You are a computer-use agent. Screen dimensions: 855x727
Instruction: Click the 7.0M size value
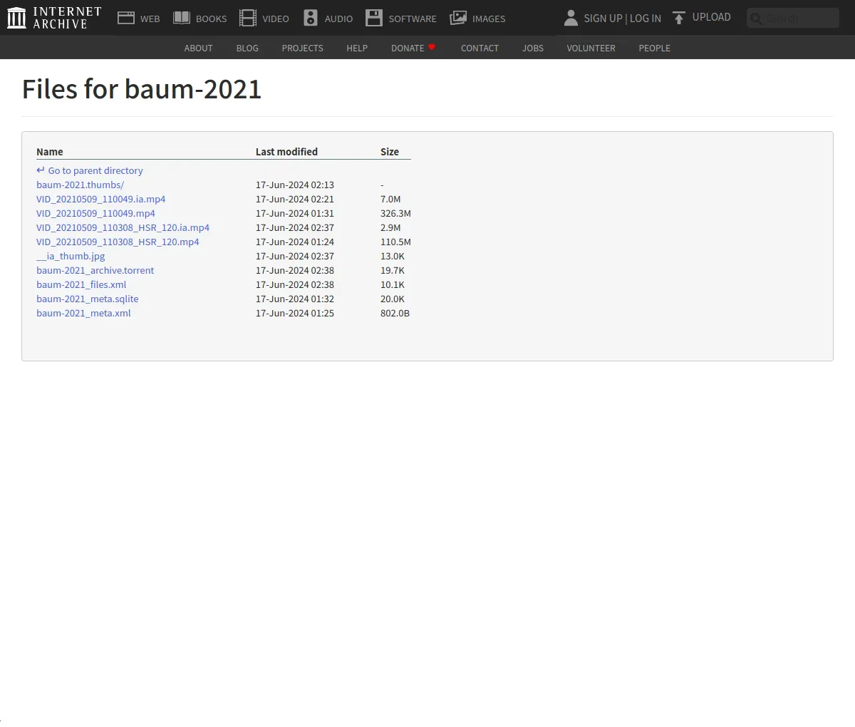(x=390, y=200)
